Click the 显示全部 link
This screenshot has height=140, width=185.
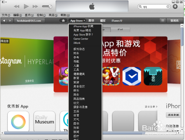(151, 107)
